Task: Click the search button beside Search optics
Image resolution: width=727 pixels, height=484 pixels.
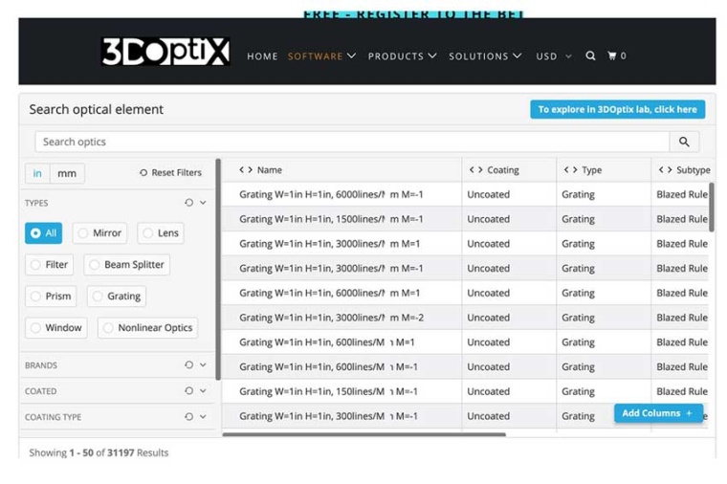Action: (684, 142)
